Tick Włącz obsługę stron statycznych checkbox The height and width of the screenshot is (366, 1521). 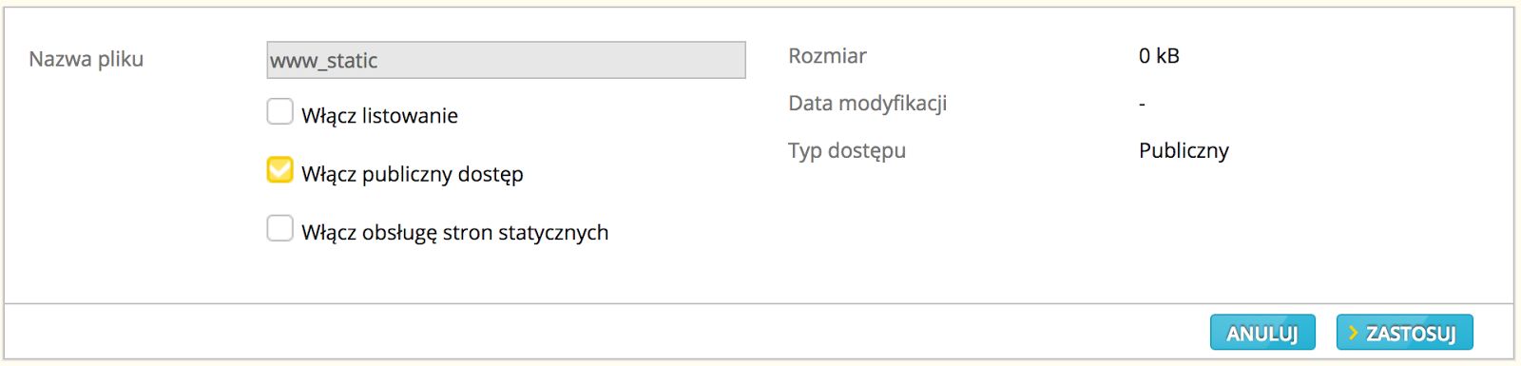coord(279,228)
